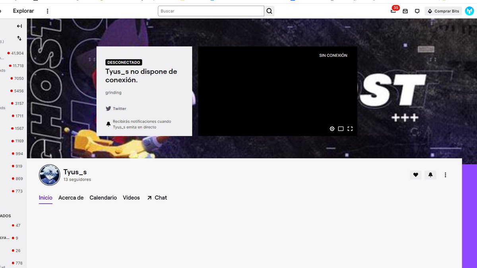Open the chat bubble icon in the top bar
477x268 pixels.
(x=417, y=11)
